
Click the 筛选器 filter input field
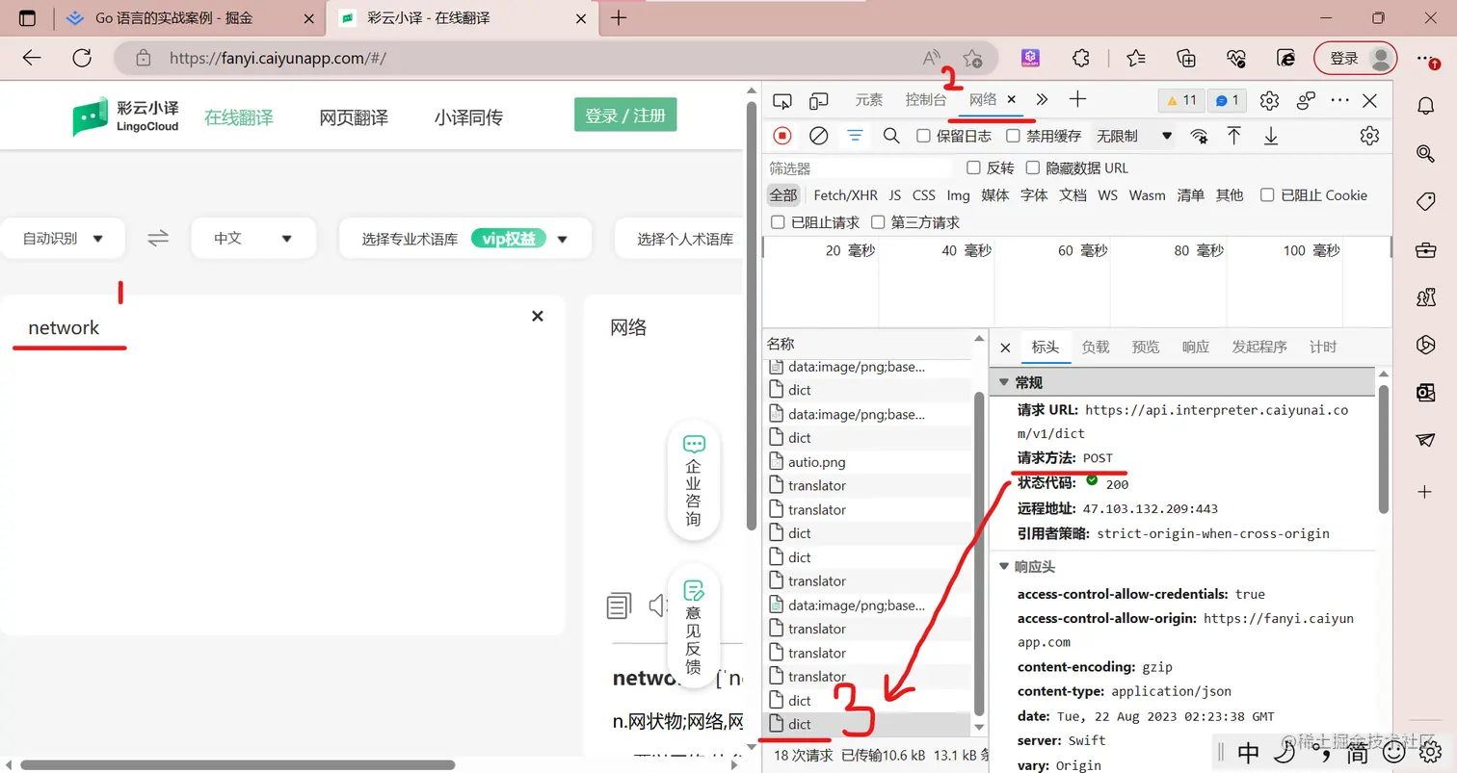coord(861,167)
